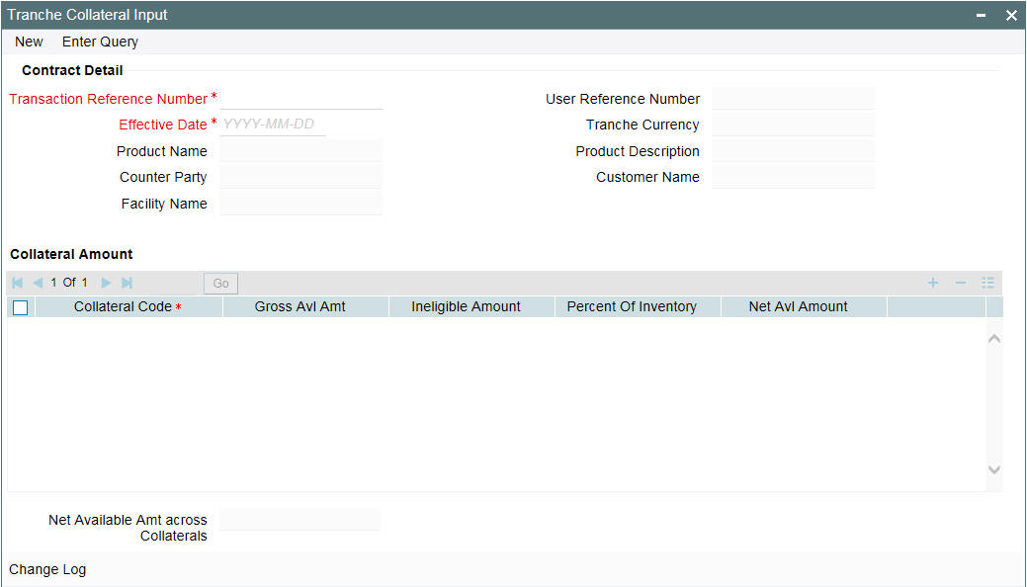The width and height of the screenshot is (1027, 587).
Task: Open single record view for collateral
Action: 987,283
